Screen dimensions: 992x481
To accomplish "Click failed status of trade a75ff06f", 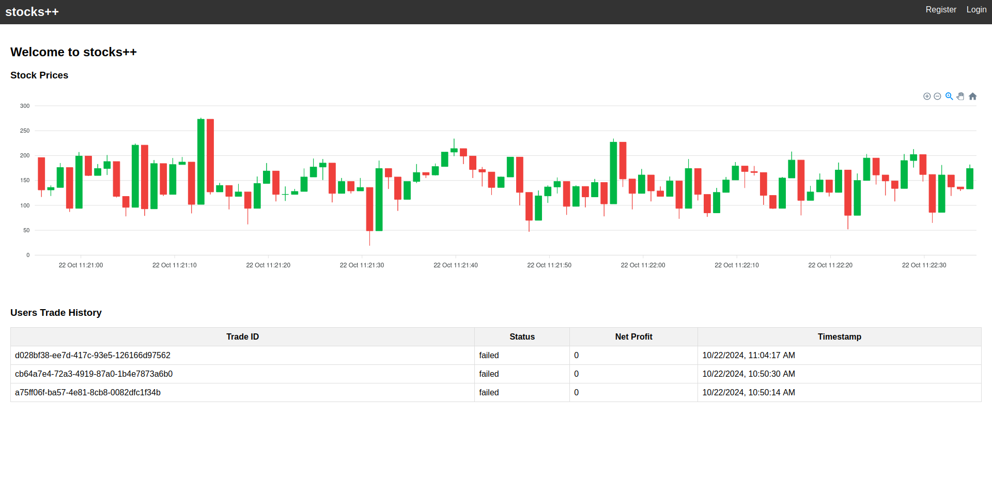I will [489, 392].
